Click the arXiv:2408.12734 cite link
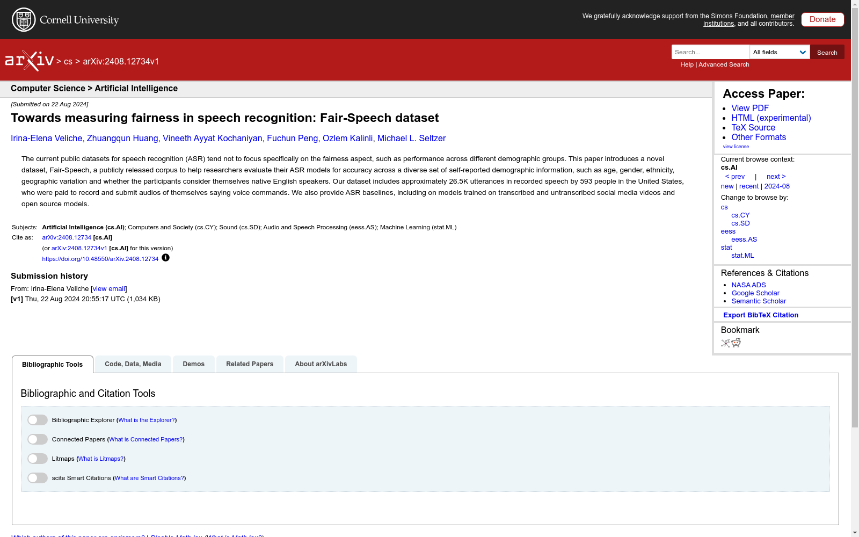This screenshot has width=859, height=537. tap(67, 237)
